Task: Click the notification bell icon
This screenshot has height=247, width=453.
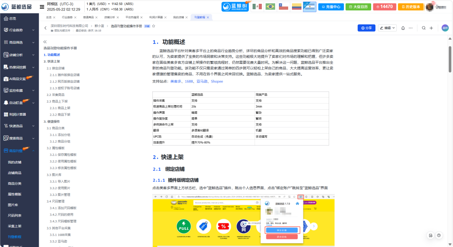Action: (x=403, y=28)
